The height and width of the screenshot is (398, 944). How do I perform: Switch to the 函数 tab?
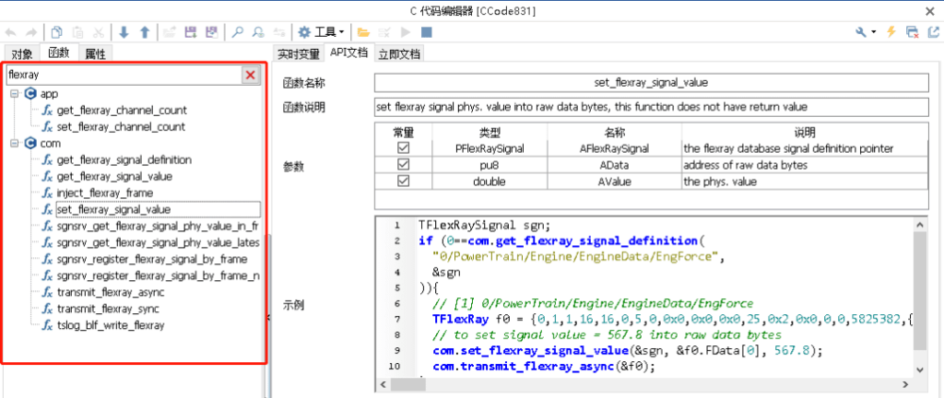tap(59, 53)
